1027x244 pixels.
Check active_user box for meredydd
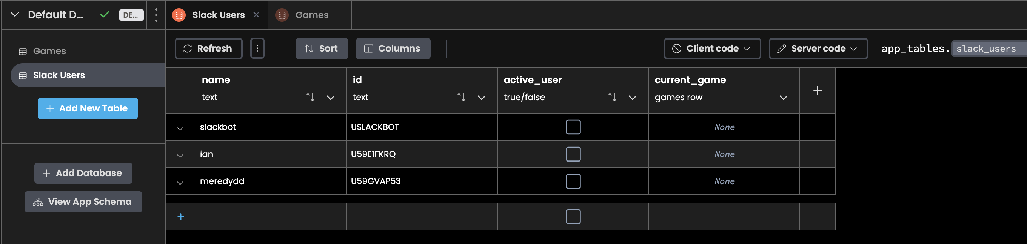[573, 181]
